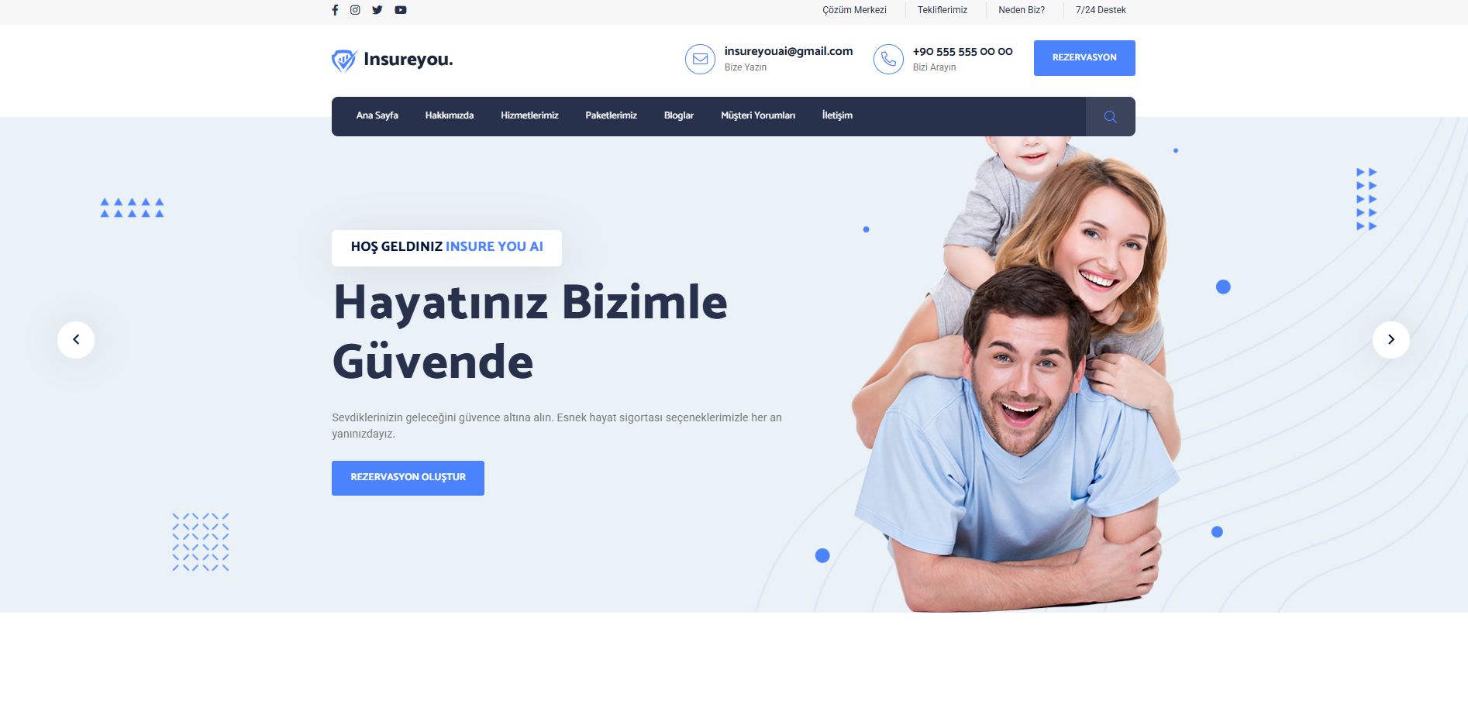Go to next slide arrow
Viewport: 1468px width, 728px height.
coord(1391,340)
